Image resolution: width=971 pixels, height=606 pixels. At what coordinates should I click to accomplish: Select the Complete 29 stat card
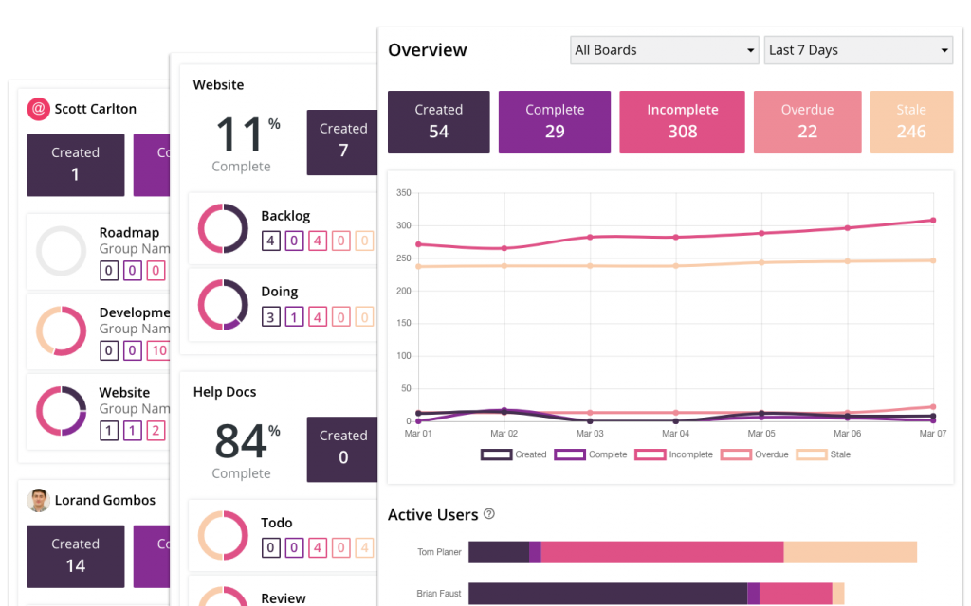coord(554,121)
